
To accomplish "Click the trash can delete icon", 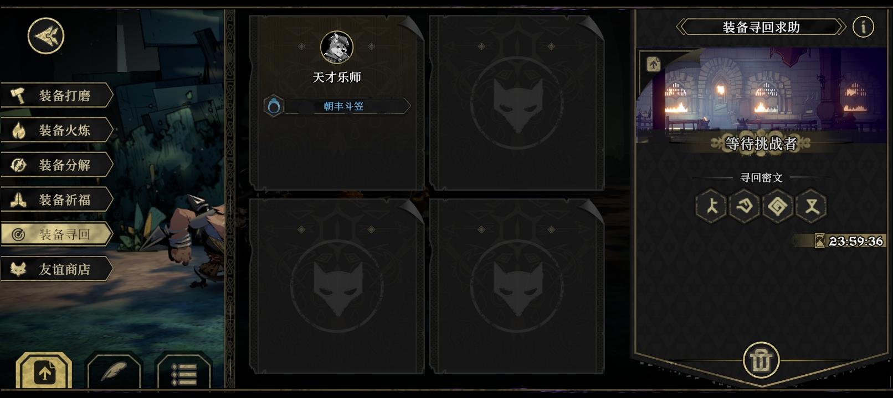I will 762,360.
